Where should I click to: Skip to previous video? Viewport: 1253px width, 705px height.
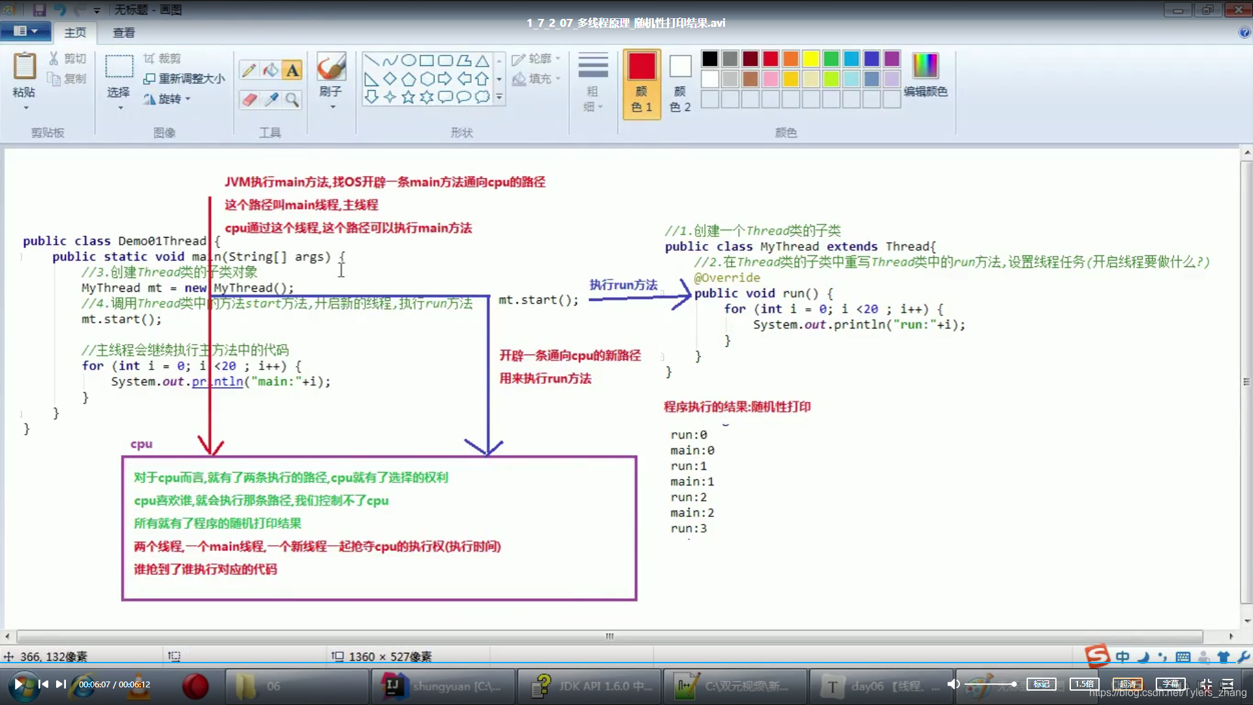[44, 684]
